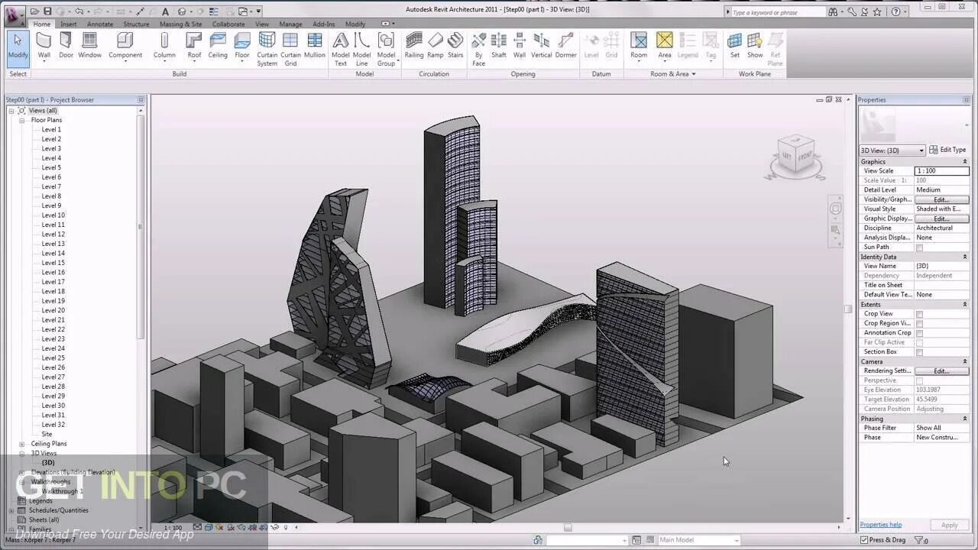Click Edit for Graphic Display options
978x550 pixels.
click(x=941, y=218)
